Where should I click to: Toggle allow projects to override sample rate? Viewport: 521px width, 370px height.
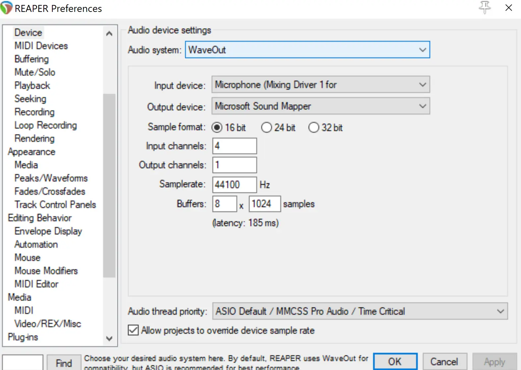point(133,330)
